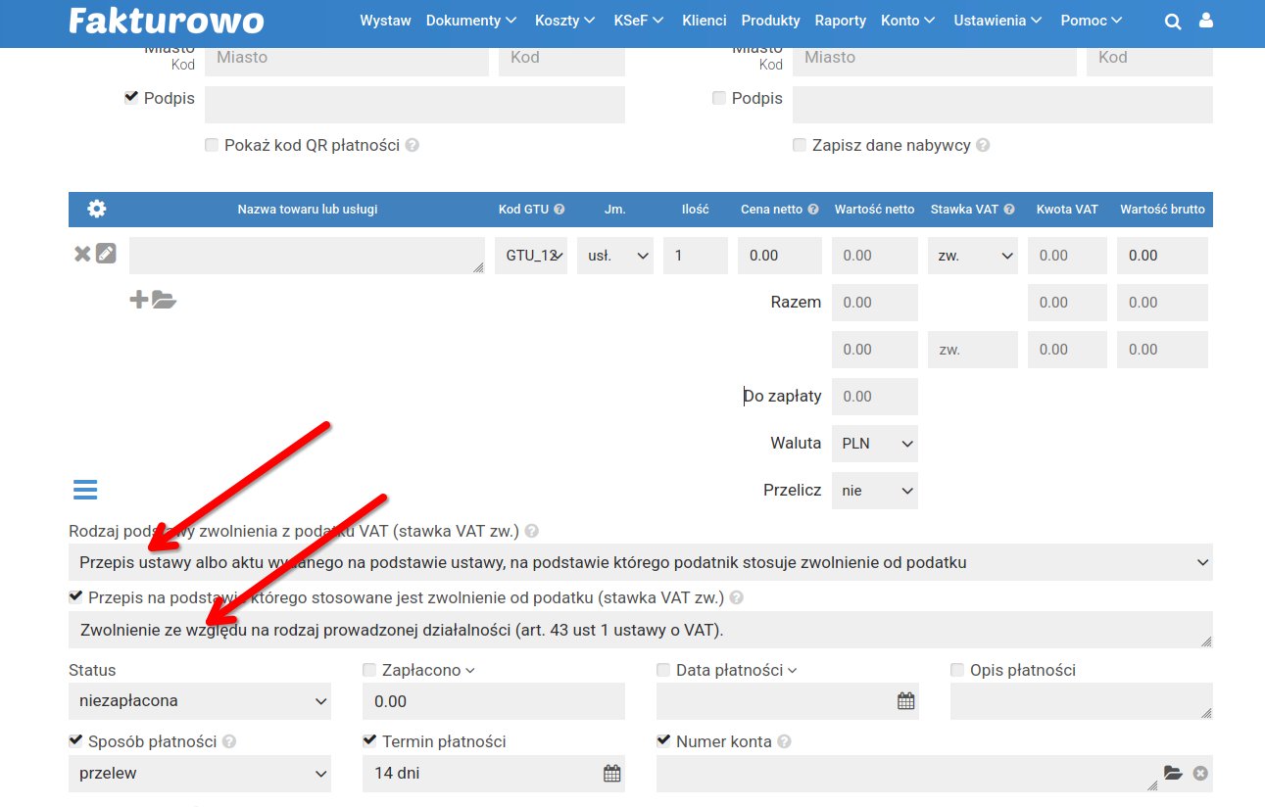Open product catalog folder icon below item row
The image size is (1265, 807).
pyautogui.click(x=165, y=300)
